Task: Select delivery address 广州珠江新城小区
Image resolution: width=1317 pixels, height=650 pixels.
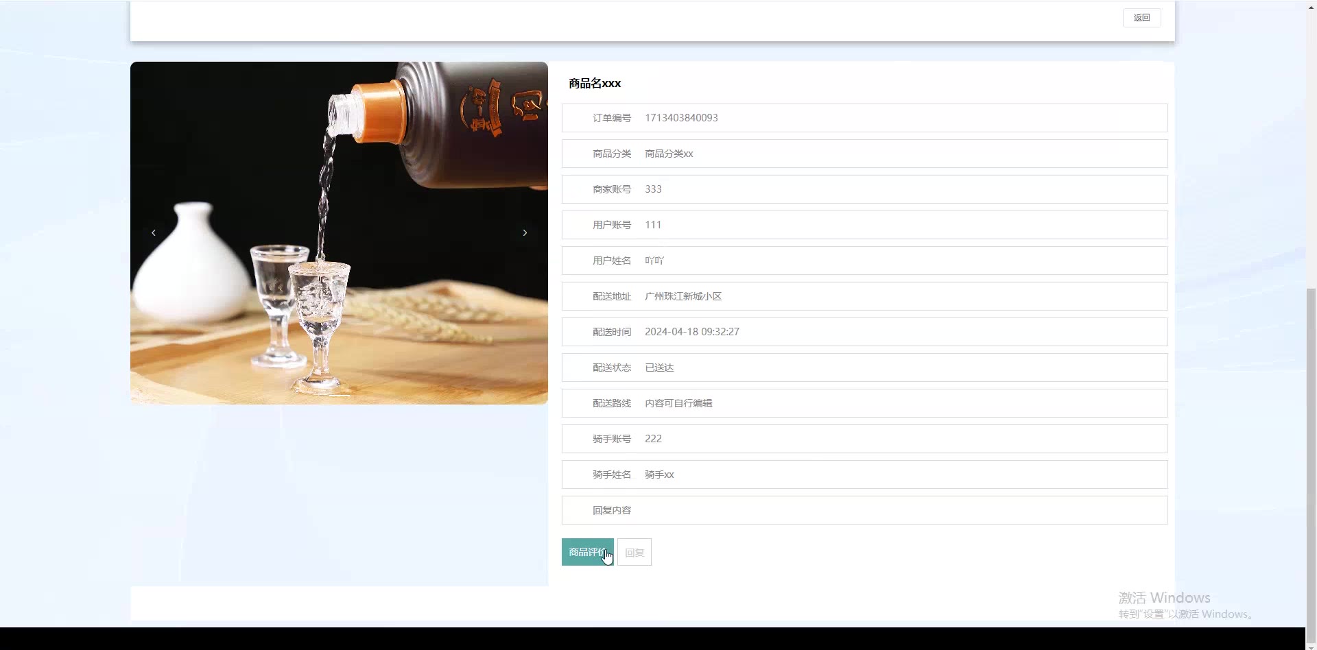Action: point(683,296)
